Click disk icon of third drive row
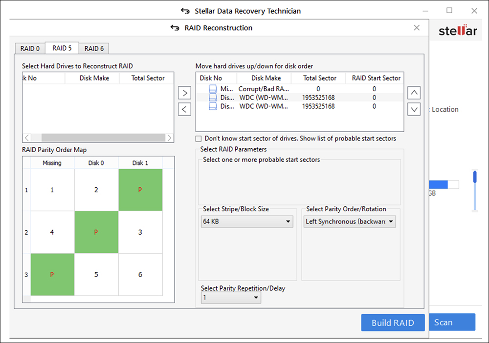The image size is (489, 343). 213,106
